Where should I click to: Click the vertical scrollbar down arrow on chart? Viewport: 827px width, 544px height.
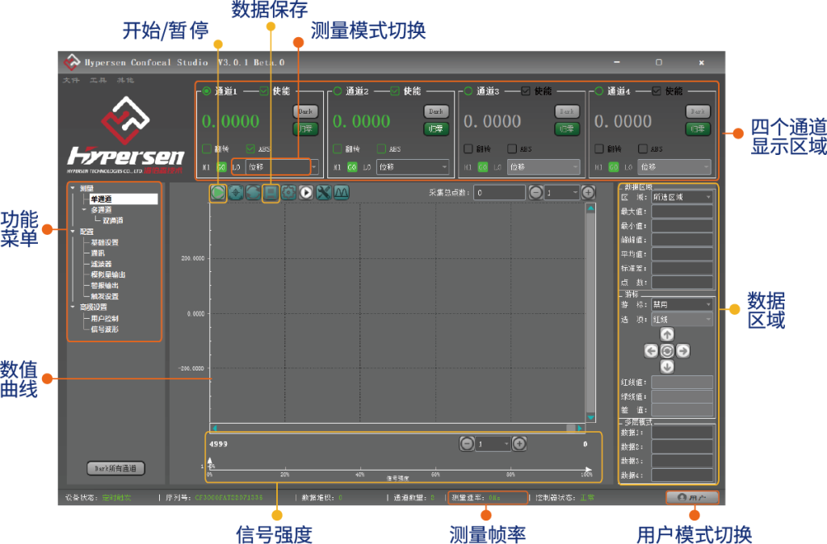tap(591, 417)
